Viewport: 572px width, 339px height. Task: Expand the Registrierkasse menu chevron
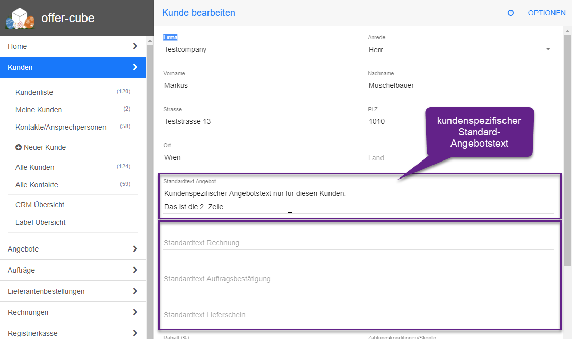[x=135, y=333]
